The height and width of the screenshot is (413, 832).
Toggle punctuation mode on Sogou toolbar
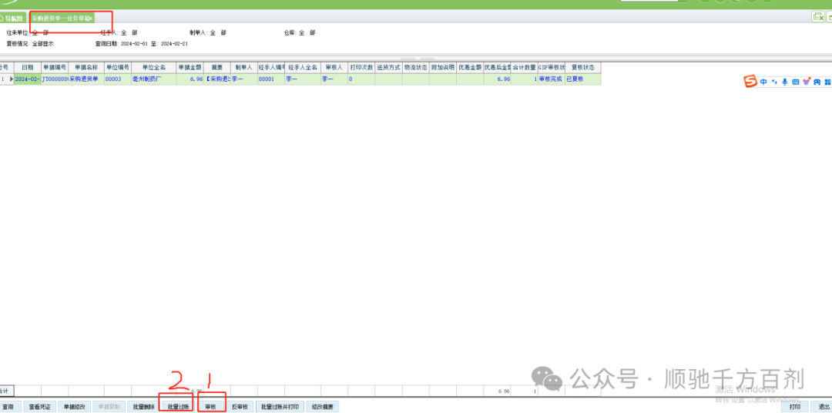click(x=774, y=82)
